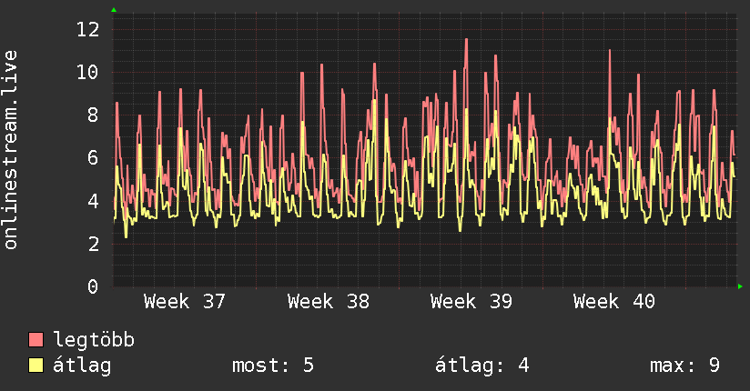Viewport: 750px width, 391px height.
Task: Click the y-axis value 6
Action: [x=93, y=157]
